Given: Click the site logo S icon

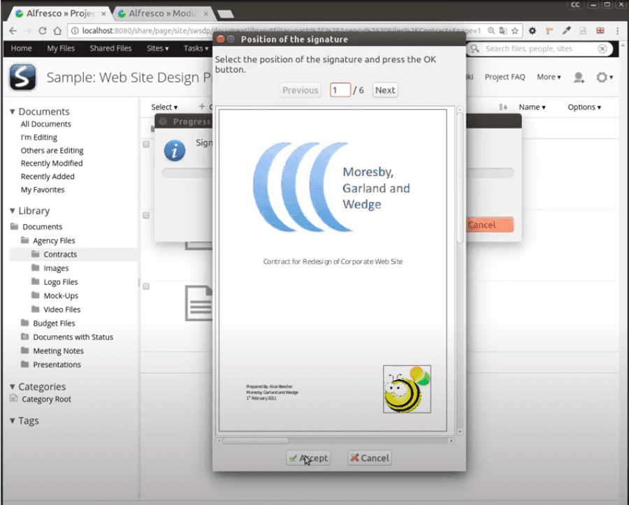Looking at the screenshot, I should point(23,77).
